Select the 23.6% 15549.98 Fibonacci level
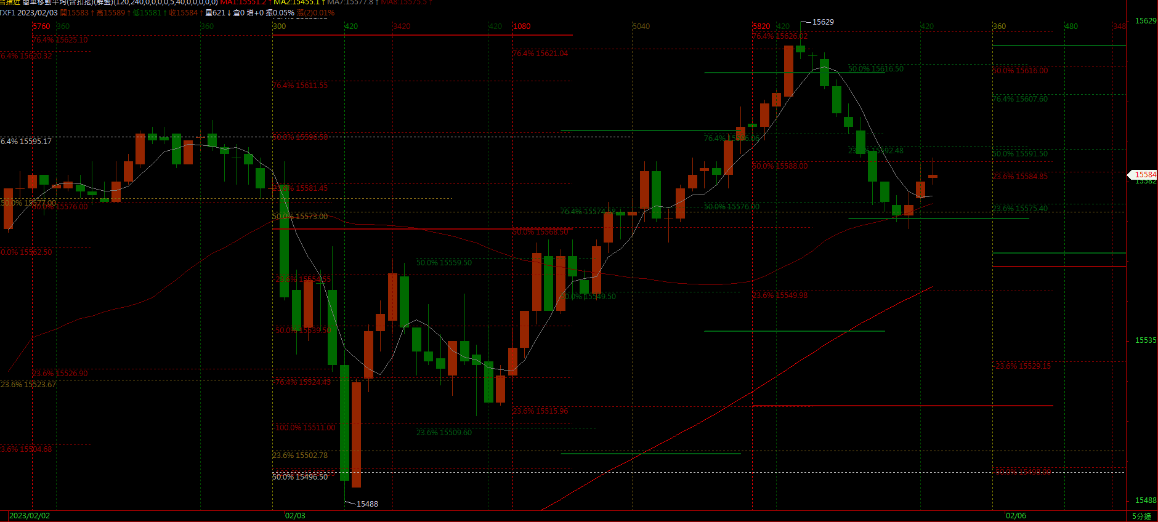Viewport: 1158px width, 522px height. (780, 295)
